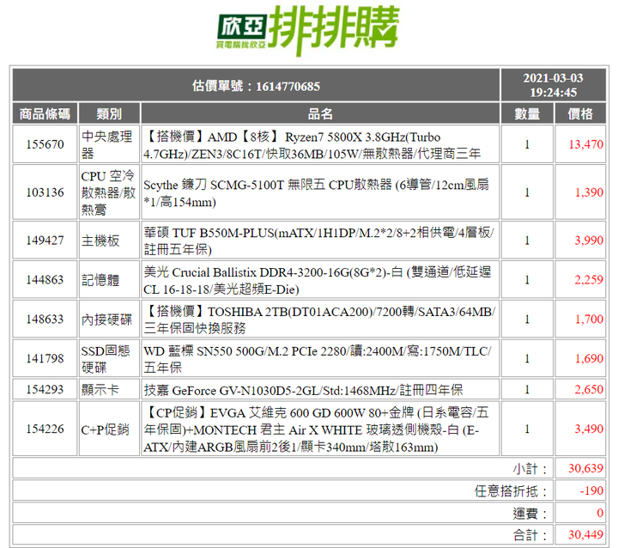Click quantity 1 in the GeForce row
Image resolution: width=618 pixels, height=548 pixels.
click(x=527, y=389)
